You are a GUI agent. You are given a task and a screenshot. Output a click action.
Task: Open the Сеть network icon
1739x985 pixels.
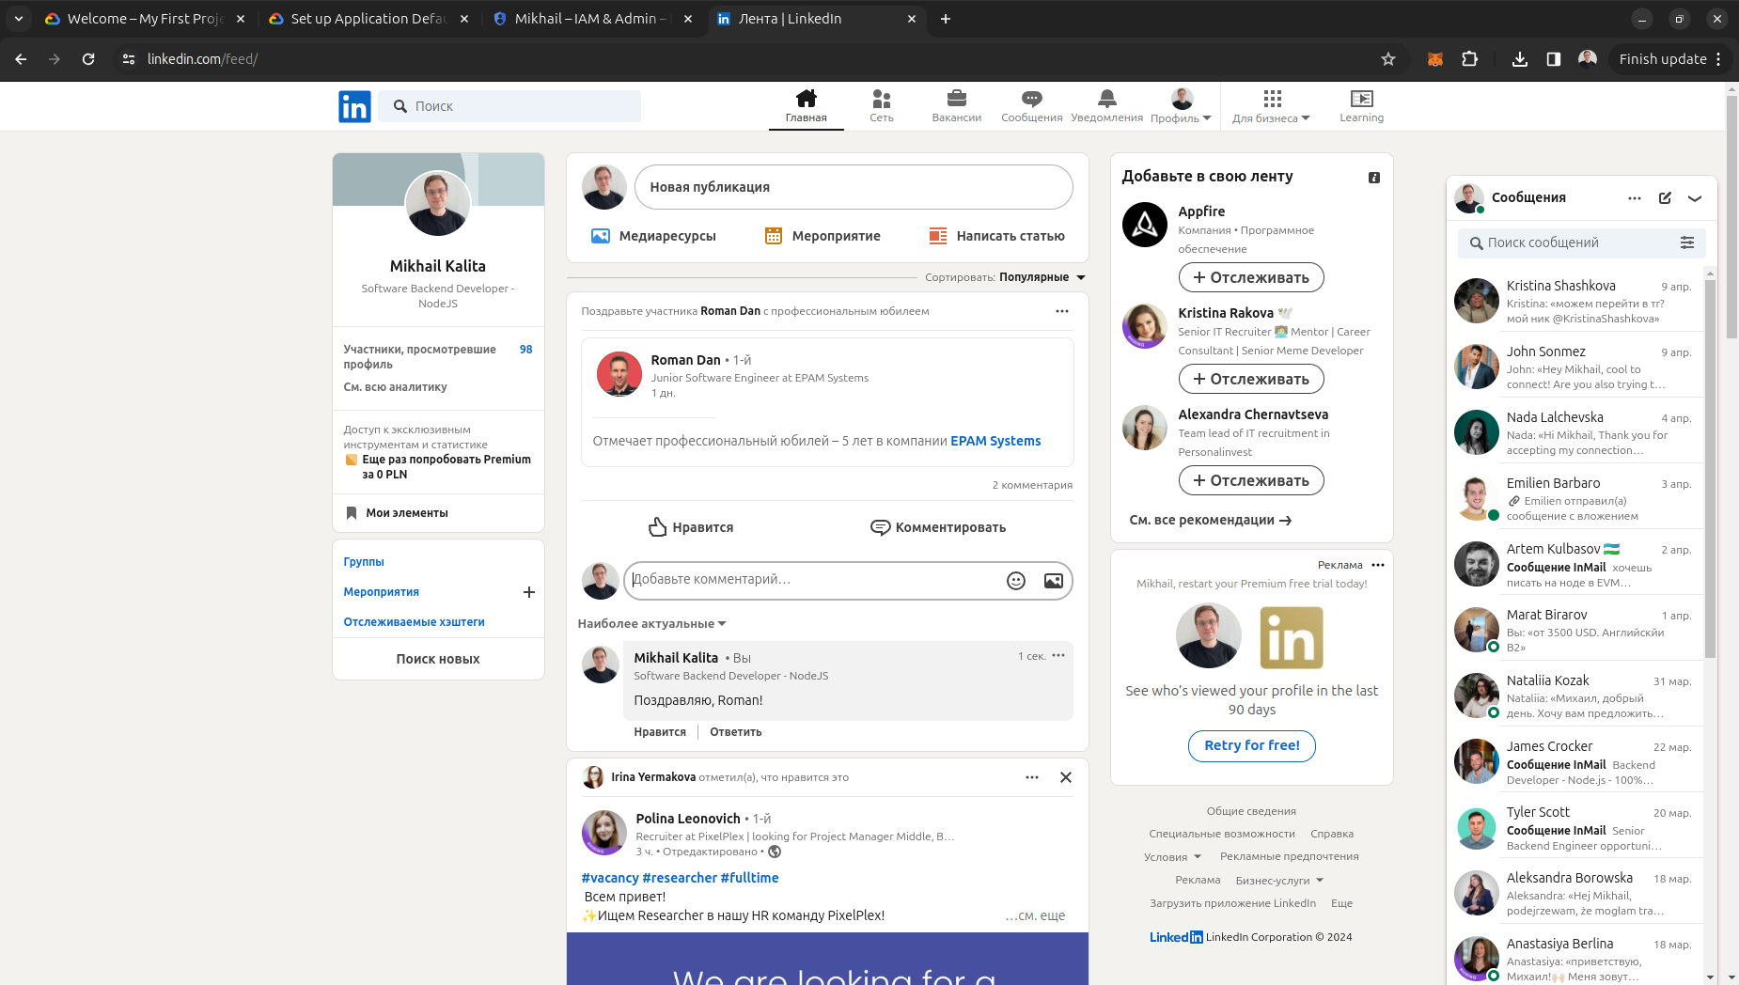pos(882,105)
